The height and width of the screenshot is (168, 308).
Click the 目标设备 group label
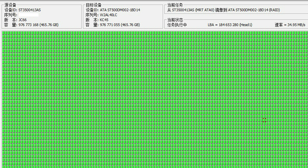(94, 5)
